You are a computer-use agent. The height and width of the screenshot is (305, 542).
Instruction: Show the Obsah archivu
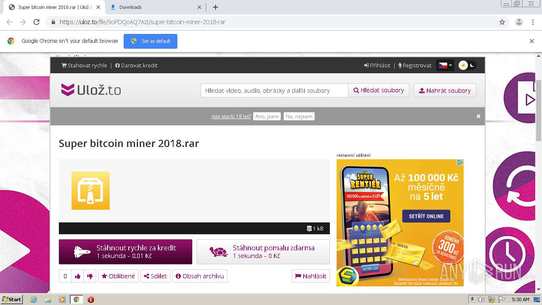coord(200,276)
